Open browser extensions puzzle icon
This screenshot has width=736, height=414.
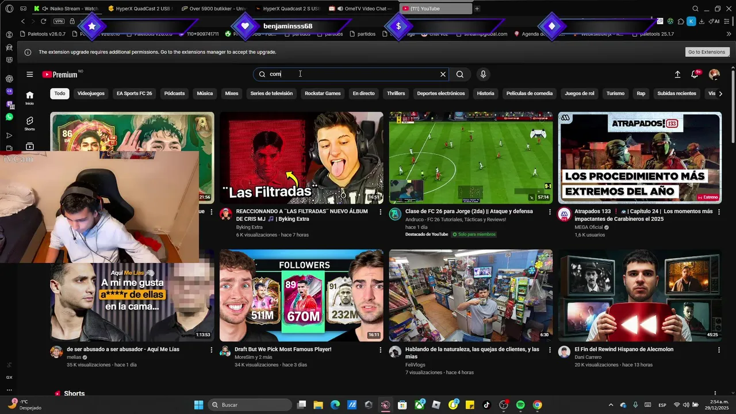681,21
